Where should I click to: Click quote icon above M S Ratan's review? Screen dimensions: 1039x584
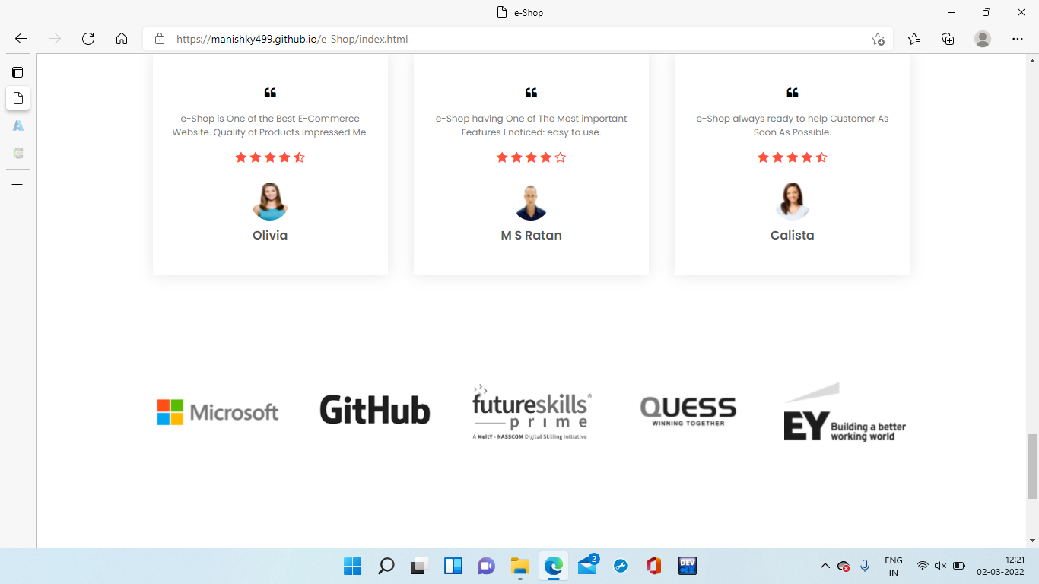531,93
